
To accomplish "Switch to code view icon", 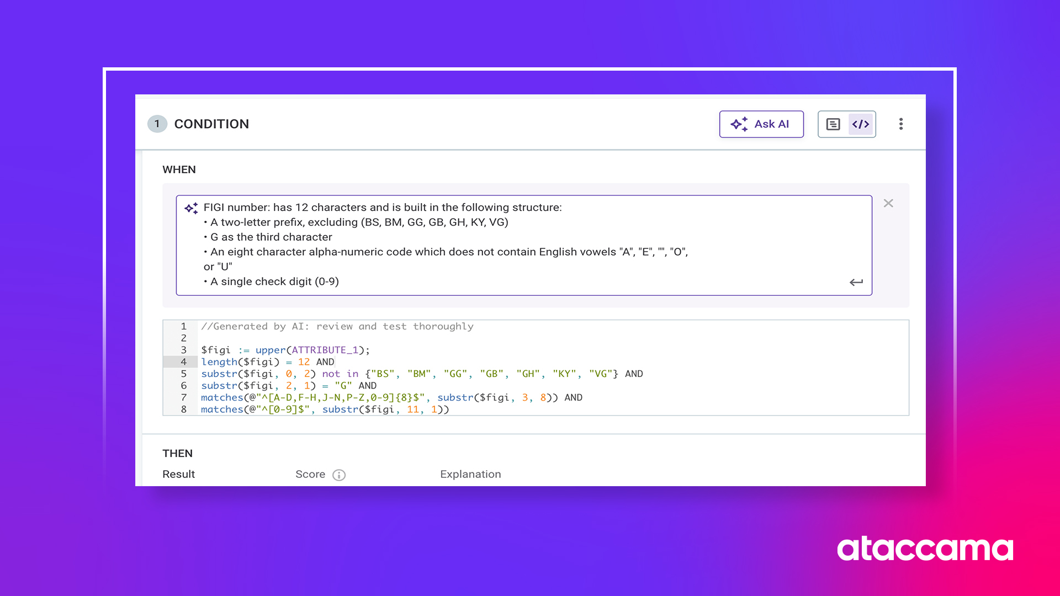I will [x=861, y=124].
